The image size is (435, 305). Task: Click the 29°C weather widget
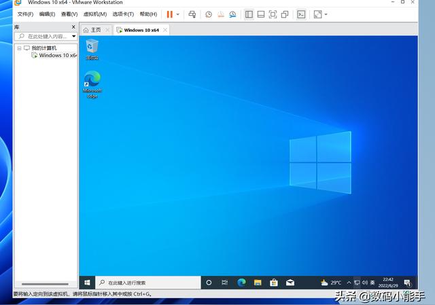click(x=331, y=283)
